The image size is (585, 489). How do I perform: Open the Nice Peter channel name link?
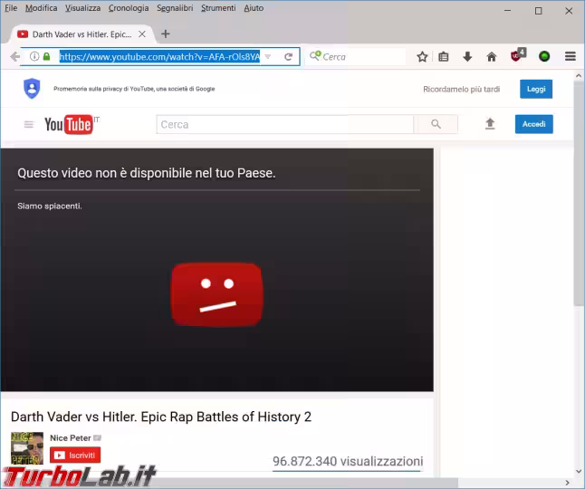point(70,438)
